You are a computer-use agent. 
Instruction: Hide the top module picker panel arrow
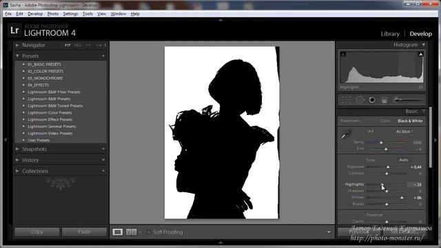tap(220, 20)
